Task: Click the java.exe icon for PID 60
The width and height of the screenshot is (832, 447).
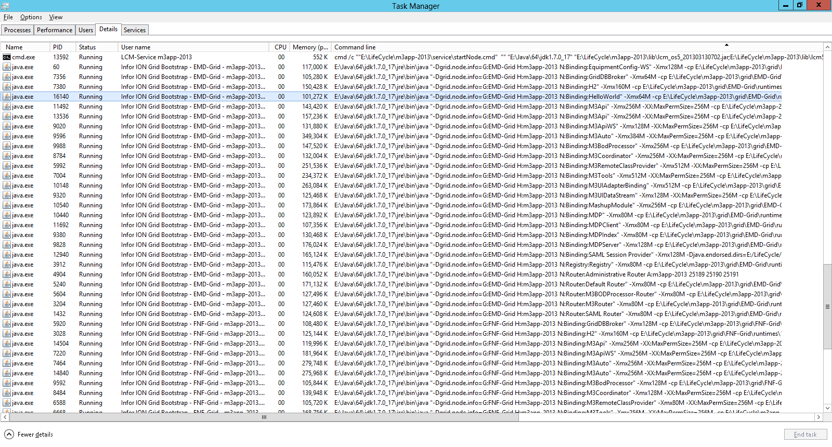Action: [x=7, y=67]
